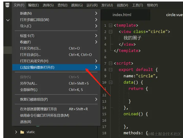183x138 pixels.
Task: Click line number 16 in gutter
Action: [x=104, y=120]
